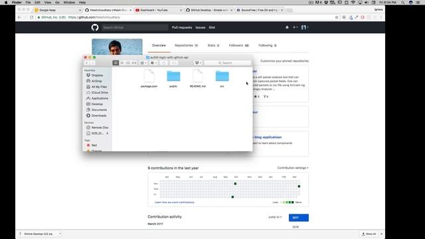Screen dimensions: 425x239
Task: Select the public folder
Action: pyautogui.click(x=173, y=78)
